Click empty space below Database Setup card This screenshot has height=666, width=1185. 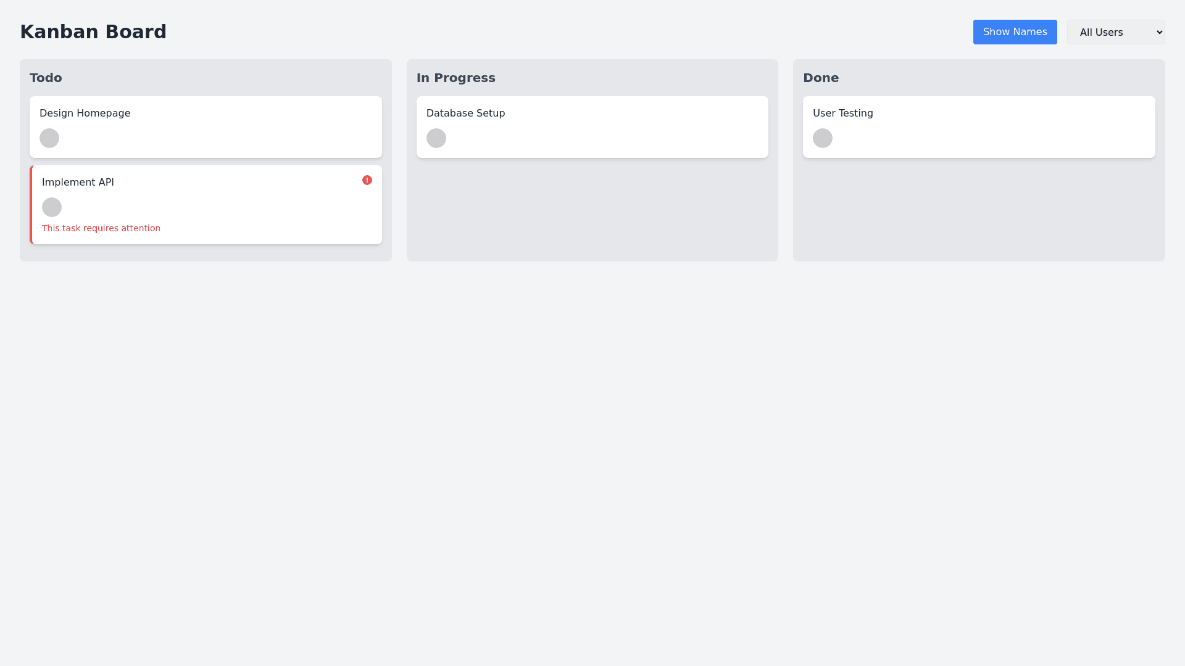tap(592, 210)
